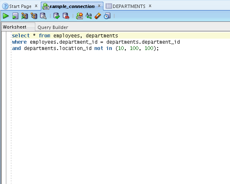Open the Unshared SQL Worksheet icon
This screenshot has width=230, height=184.
[79, 16]
